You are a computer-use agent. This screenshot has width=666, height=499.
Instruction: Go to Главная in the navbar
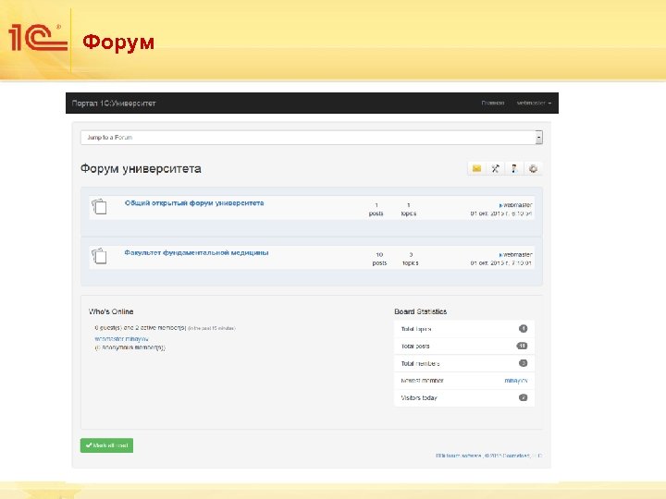tap(493, 103)
